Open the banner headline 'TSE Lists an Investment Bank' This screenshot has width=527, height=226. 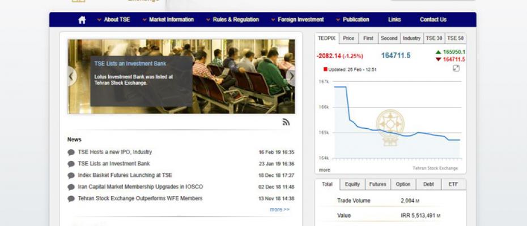(130, 64)
